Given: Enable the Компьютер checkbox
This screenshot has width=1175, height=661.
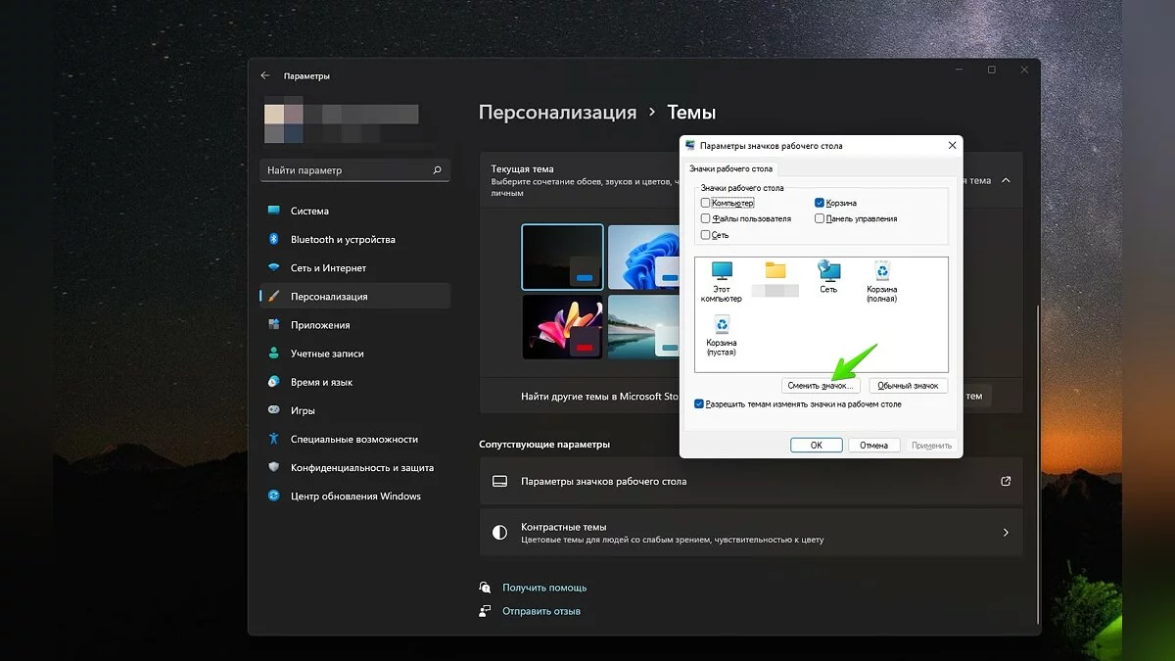Looking at the screenshot, I should pos(706,203).
